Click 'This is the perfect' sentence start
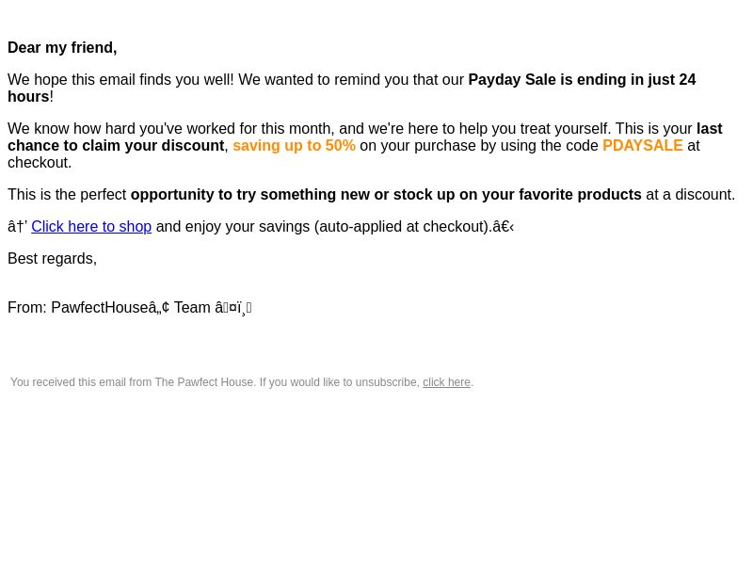Image resolution: width=753 pixels, height=565 pixels. click(x=67, y=195)
